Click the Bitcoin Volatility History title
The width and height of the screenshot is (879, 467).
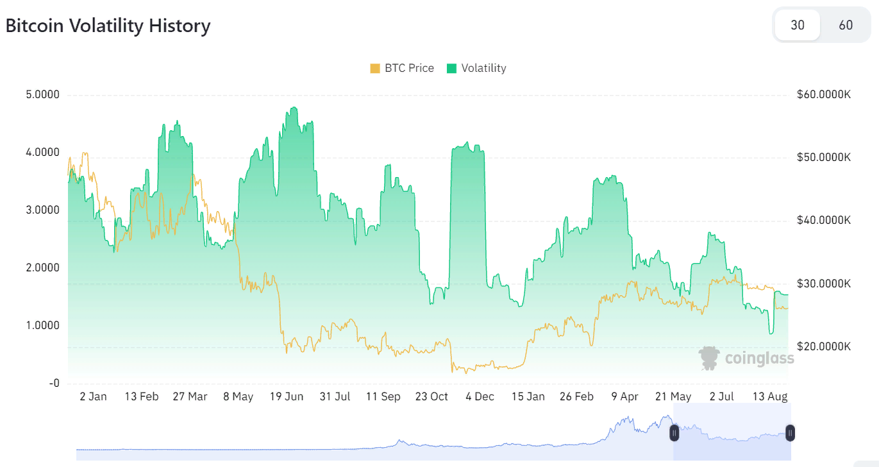tap(108, 26)
